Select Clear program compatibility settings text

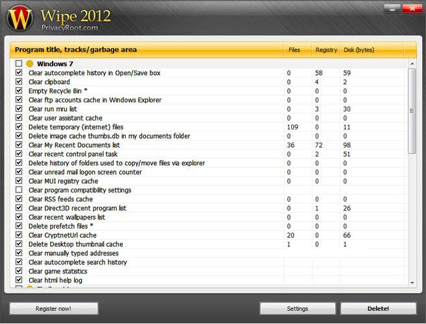[x=80, y=190]
